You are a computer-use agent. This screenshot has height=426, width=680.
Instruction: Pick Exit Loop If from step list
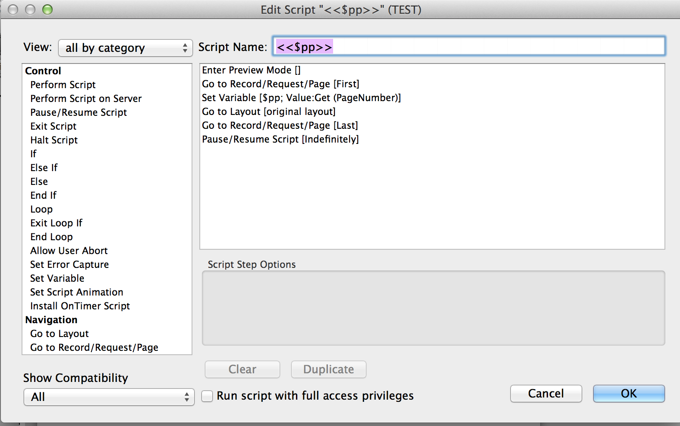pos(56,223)
